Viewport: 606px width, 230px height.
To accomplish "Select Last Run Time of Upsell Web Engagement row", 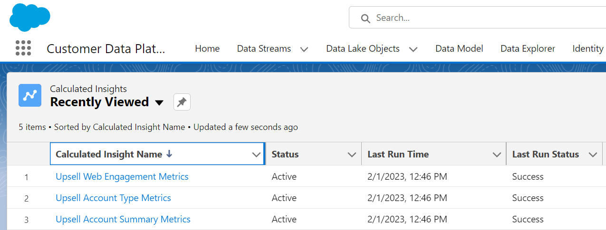I will point(407,176).
